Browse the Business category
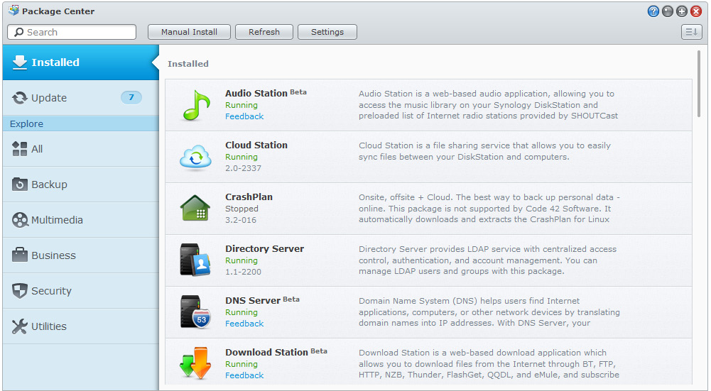The width and height of the screenshot is (711, 391). click(81, 255)
